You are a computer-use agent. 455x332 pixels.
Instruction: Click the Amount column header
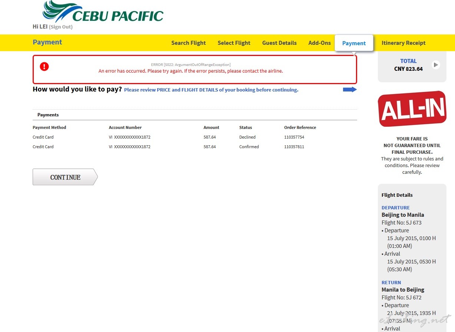211,127
